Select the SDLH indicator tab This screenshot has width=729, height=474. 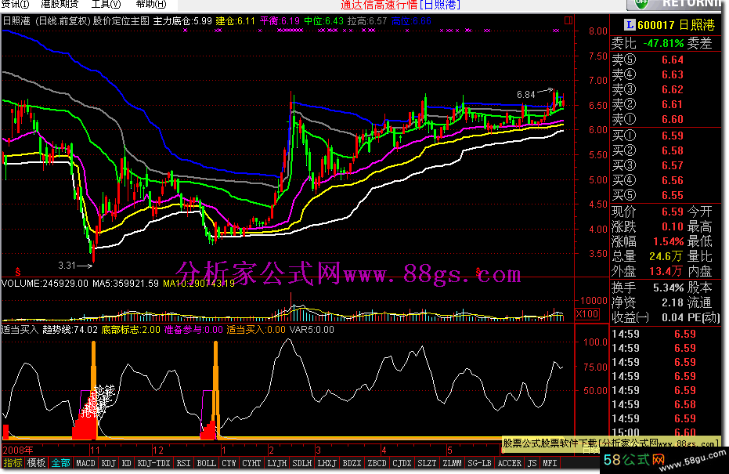[x=302, y=463]
